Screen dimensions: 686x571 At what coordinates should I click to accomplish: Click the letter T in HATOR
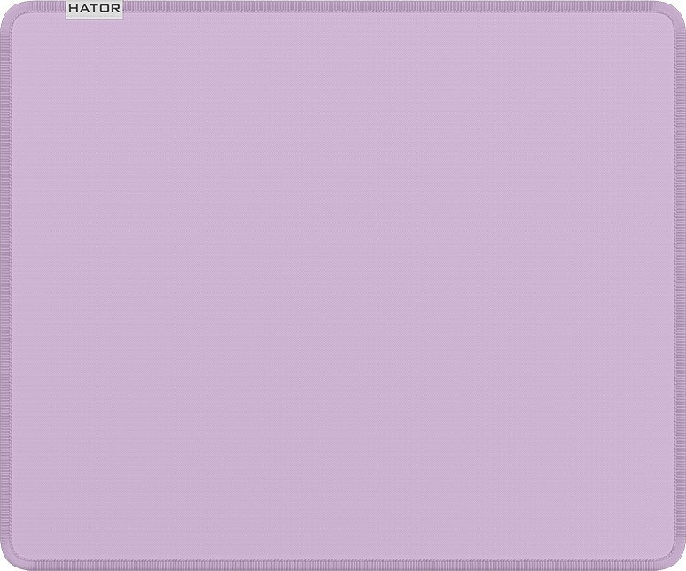pos(93,10)
